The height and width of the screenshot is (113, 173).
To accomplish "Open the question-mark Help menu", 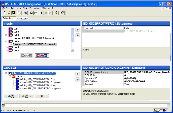I will click(52, 8).
